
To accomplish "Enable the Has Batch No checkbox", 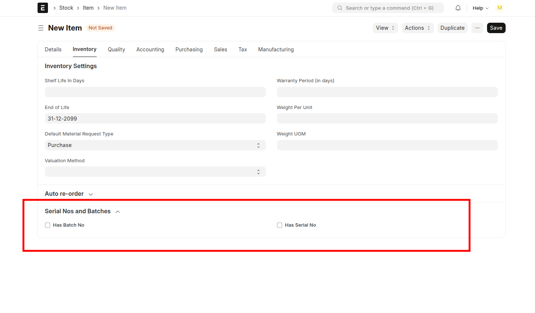I will 48,225.
